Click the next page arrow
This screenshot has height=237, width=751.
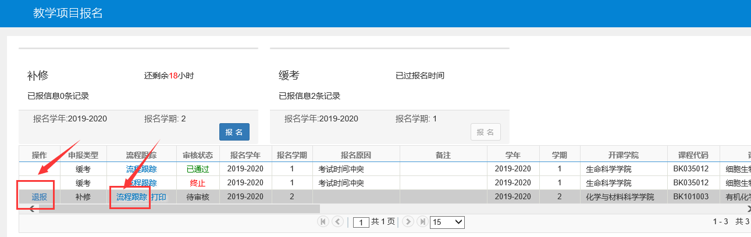pyautogui.click(x=408, y=221)
